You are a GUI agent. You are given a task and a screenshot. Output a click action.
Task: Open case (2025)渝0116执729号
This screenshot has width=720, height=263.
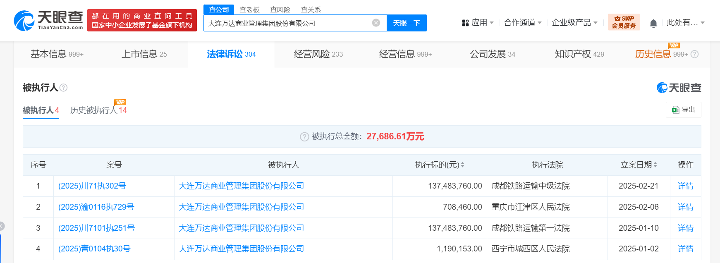tap(96, 207)
